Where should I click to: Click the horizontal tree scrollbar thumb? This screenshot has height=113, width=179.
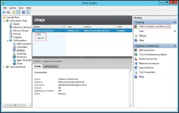(x=15, y=105)
